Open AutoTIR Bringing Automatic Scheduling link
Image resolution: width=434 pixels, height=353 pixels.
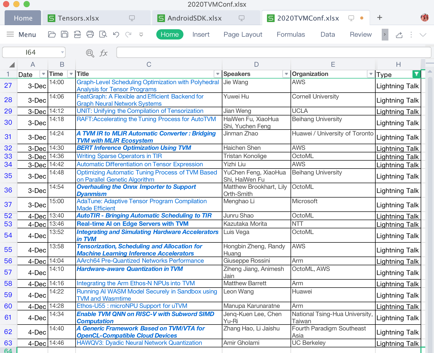tap(144, 215)
